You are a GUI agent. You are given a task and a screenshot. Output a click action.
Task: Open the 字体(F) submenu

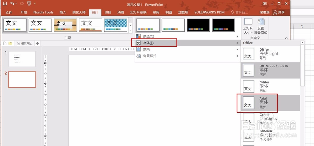point(187,43)
